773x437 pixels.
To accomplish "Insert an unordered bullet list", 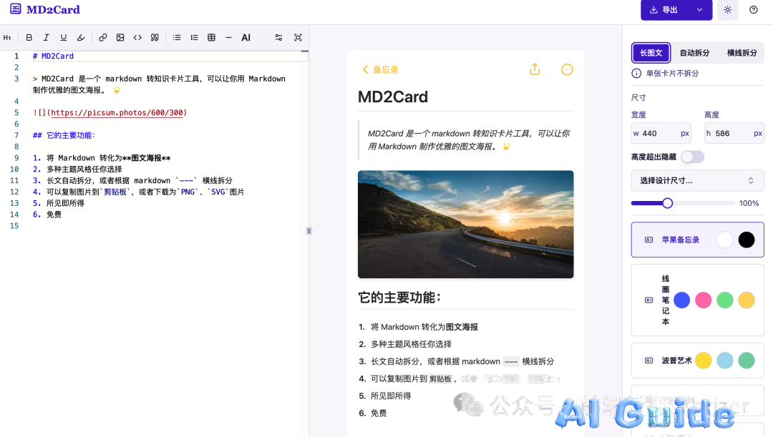I will 177,37.
